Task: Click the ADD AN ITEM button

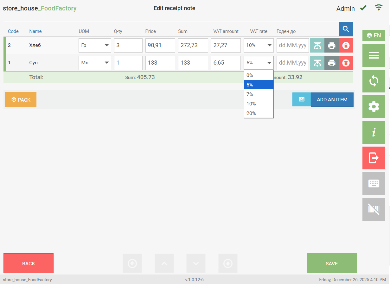Action: click(x=332, y=100)
